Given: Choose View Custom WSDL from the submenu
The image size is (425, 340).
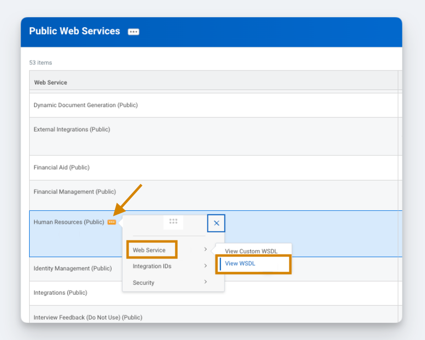Looking at the screenshot, I should tap(251, 251).
